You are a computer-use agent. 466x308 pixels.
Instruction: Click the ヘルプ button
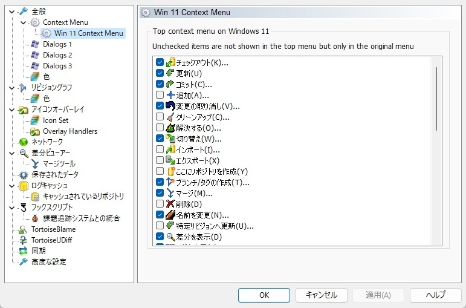[436, 295]
